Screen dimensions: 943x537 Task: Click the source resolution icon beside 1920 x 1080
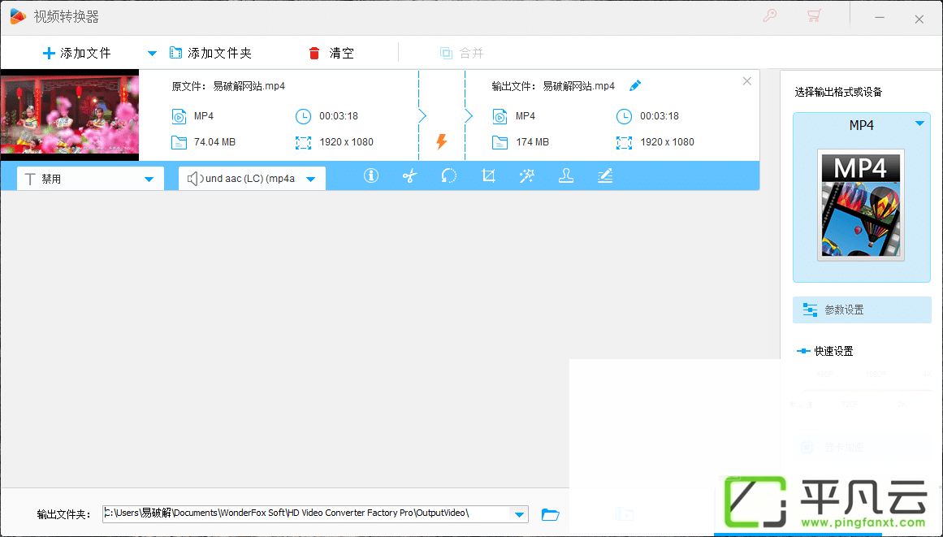[303, 142]
